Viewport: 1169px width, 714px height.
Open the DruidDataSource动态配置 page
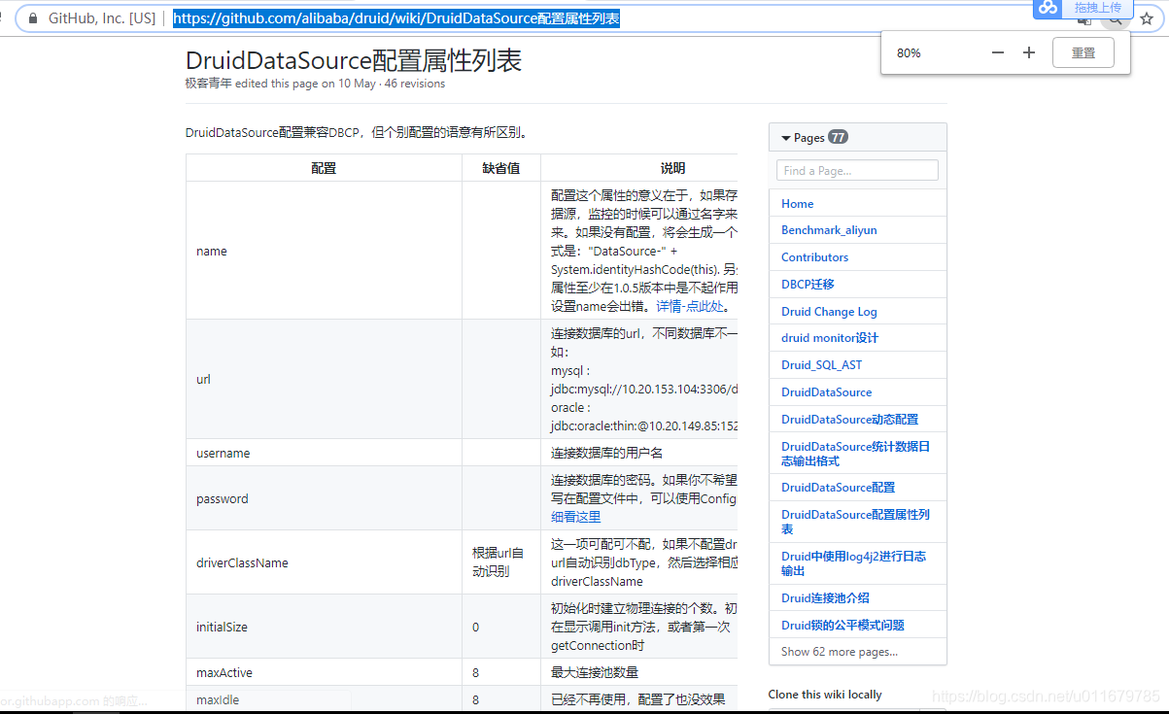[849, 420]
